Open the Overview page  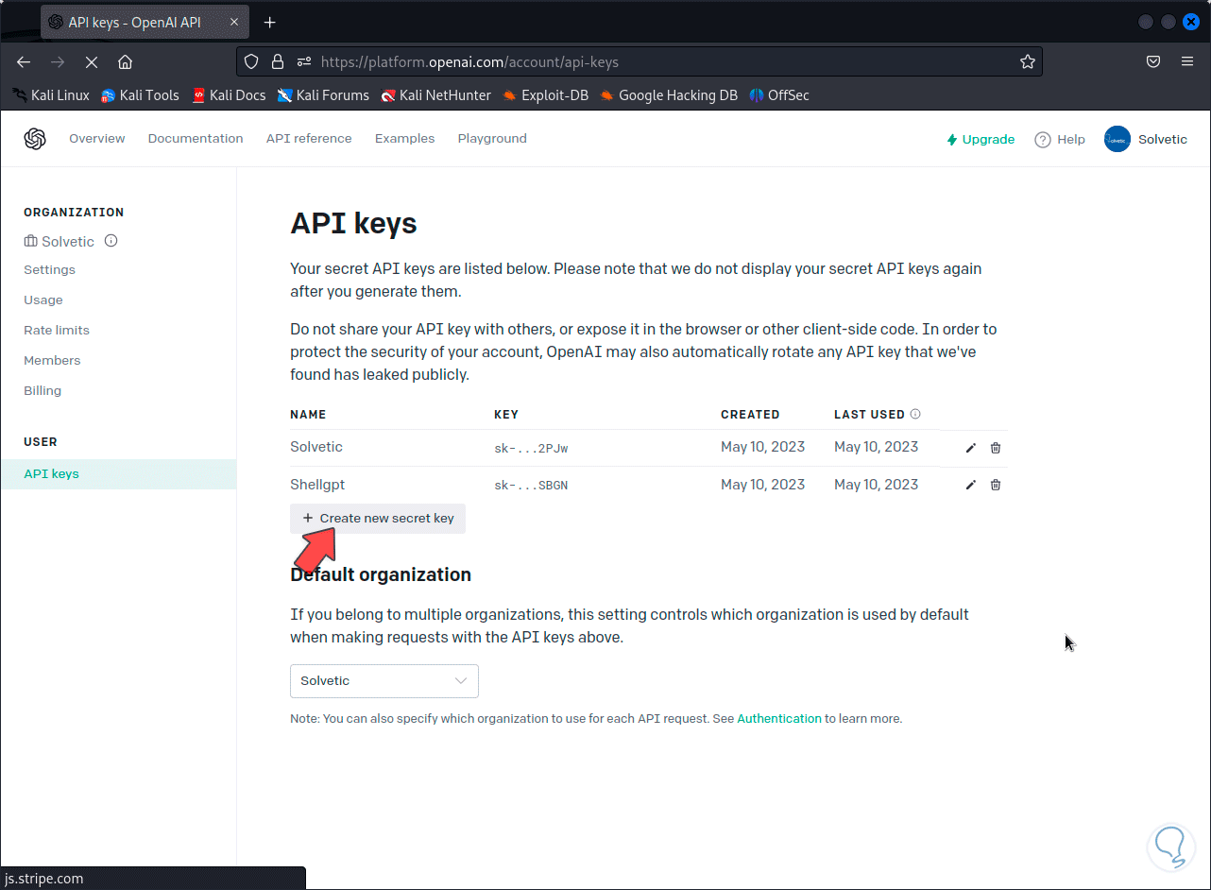point(96,139)
